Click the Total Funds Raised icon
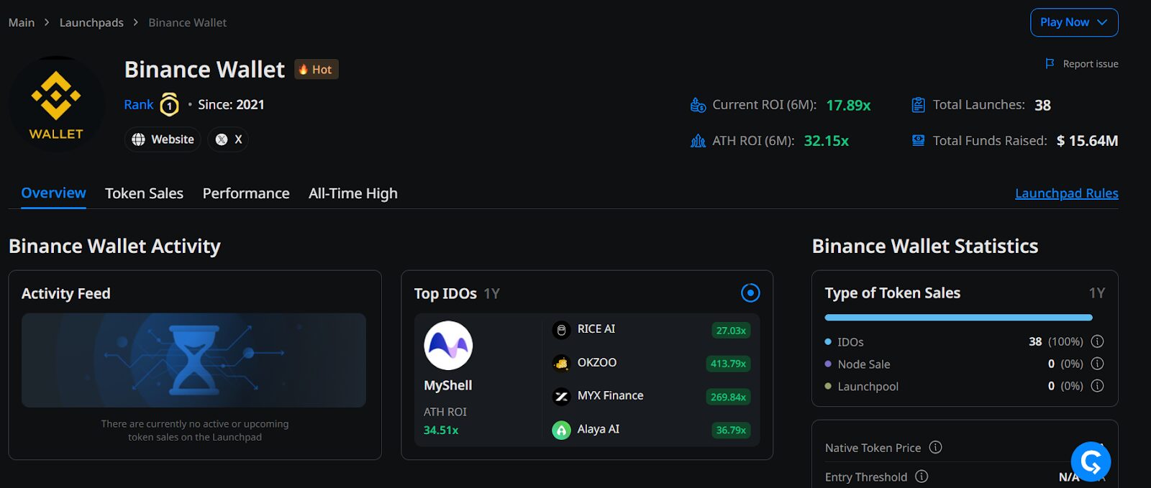The width and height of the screenshot is (1151, 488). 918,141
